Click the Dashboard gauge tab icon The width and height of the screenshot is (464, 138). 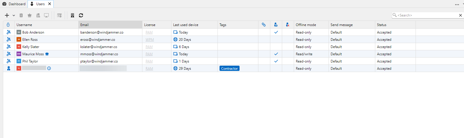point(4,4)
